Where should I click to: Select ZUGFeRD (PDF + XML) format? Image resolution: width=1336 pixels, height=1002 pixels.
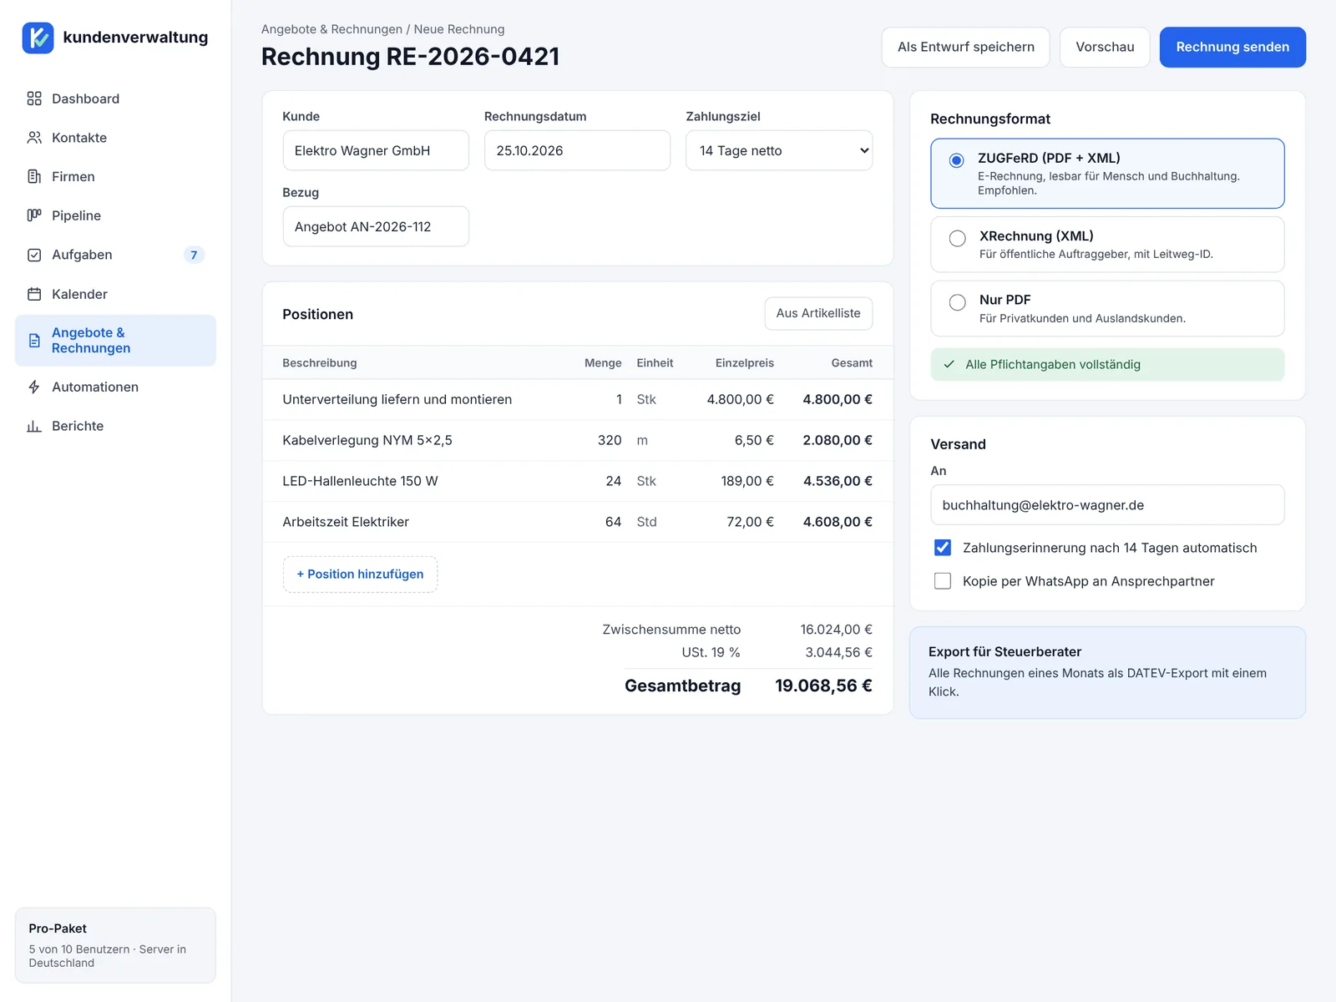click(x=1107, y=174)
